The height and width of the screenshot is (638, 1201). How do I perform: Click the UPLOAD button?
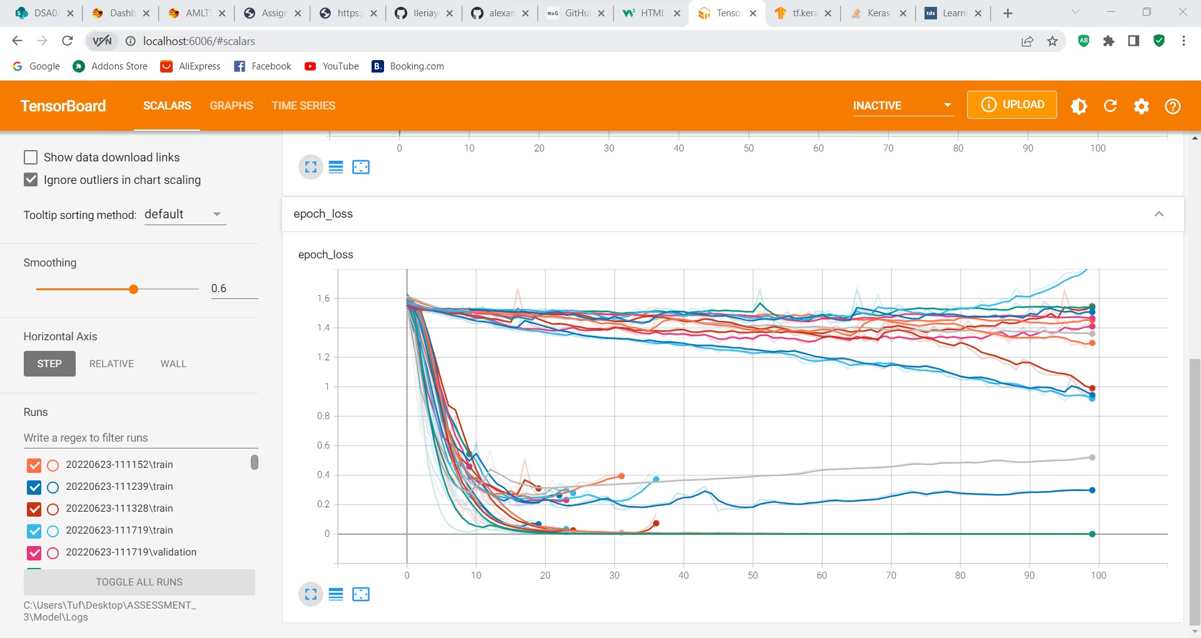pos(1012,104)
